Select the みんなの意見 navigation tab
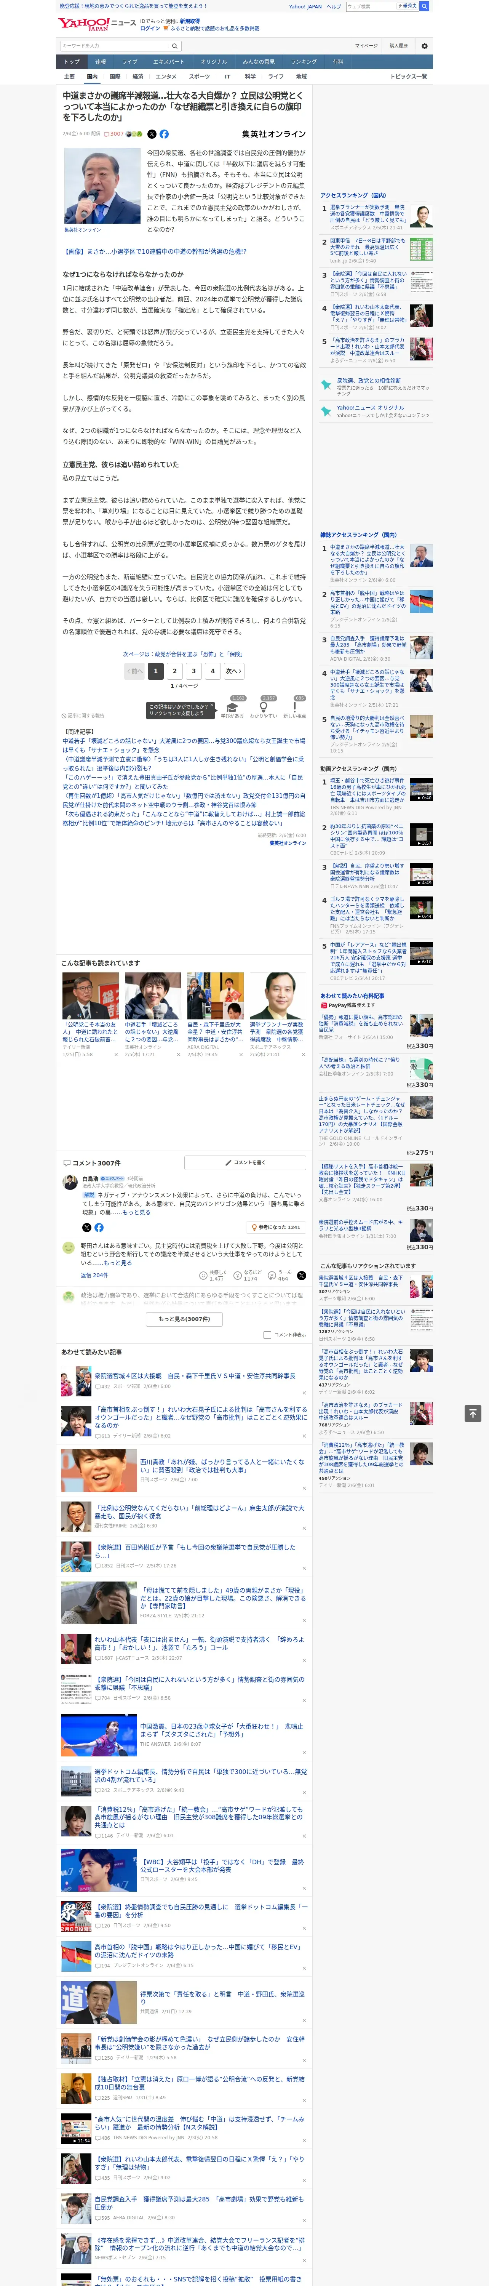The width and height of the screenshot is (489, 2286). pyautogui.click(x=259, y=62)
